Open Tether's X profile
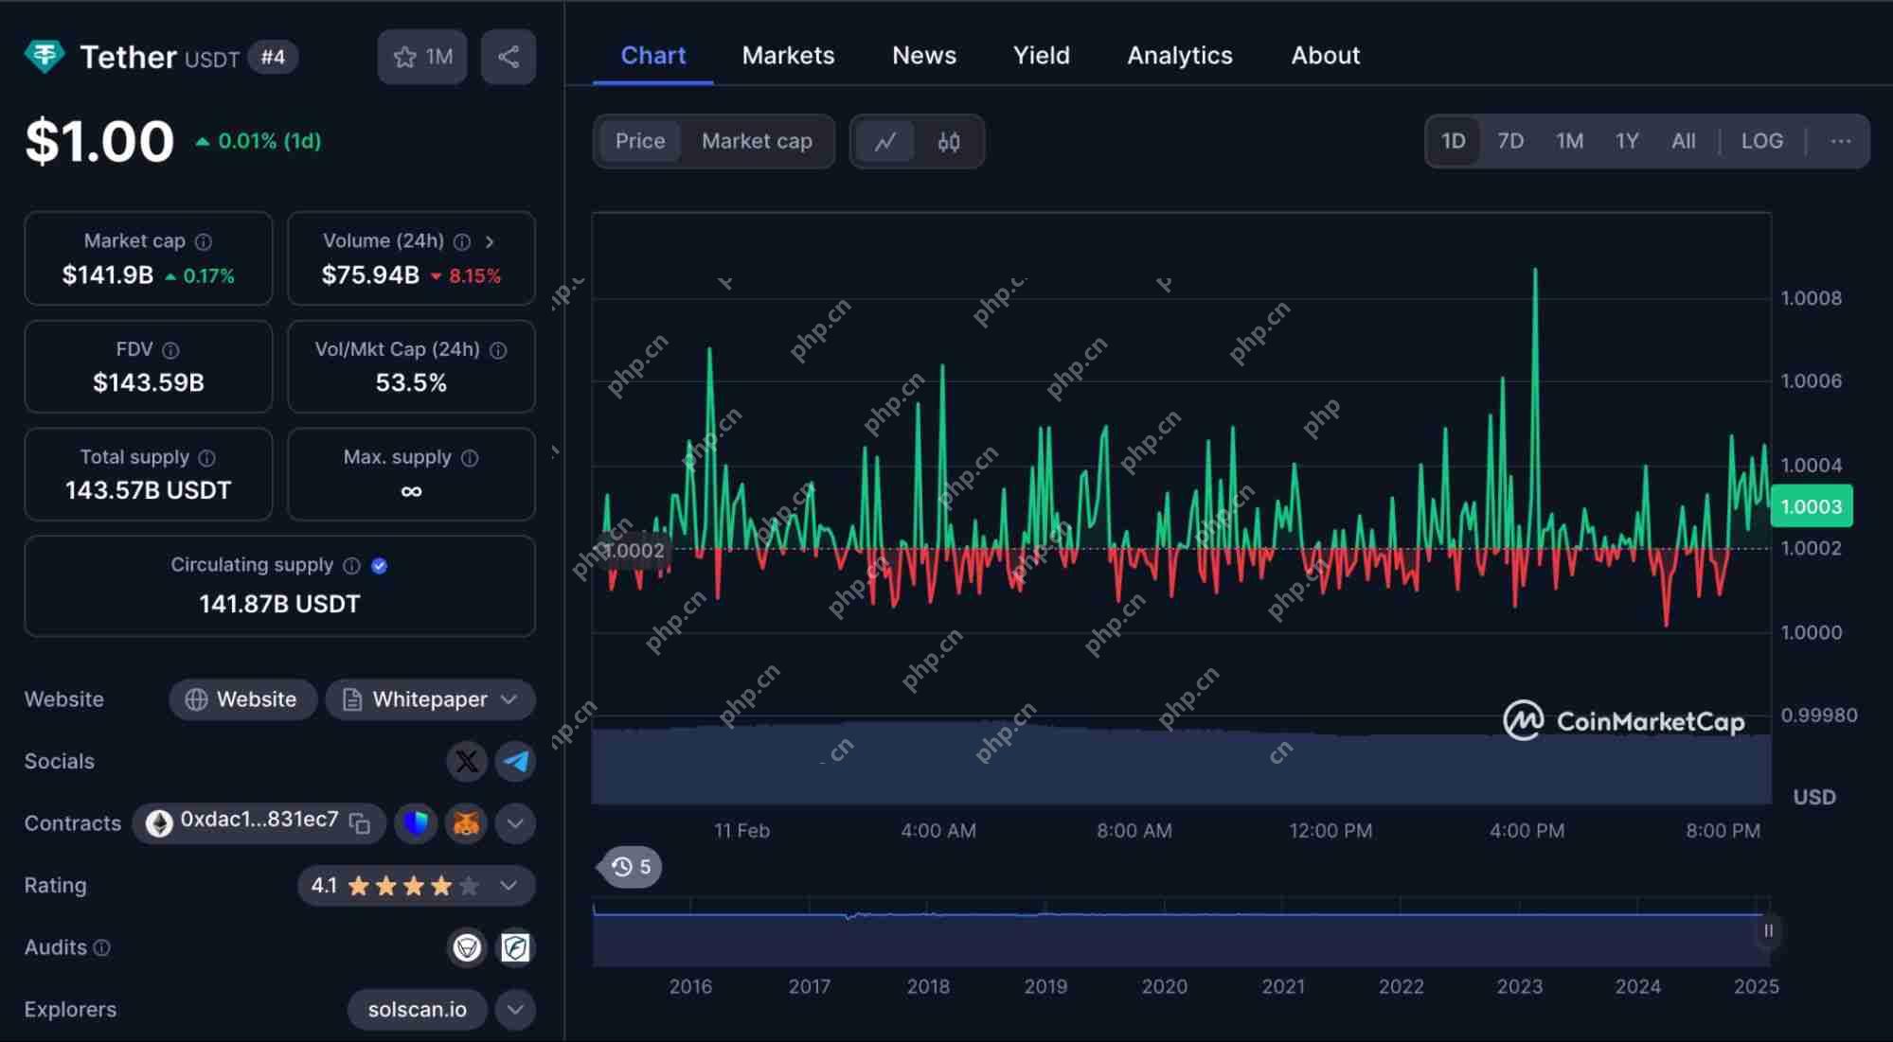1893x1042 pixels. click(x=467, y=761)
